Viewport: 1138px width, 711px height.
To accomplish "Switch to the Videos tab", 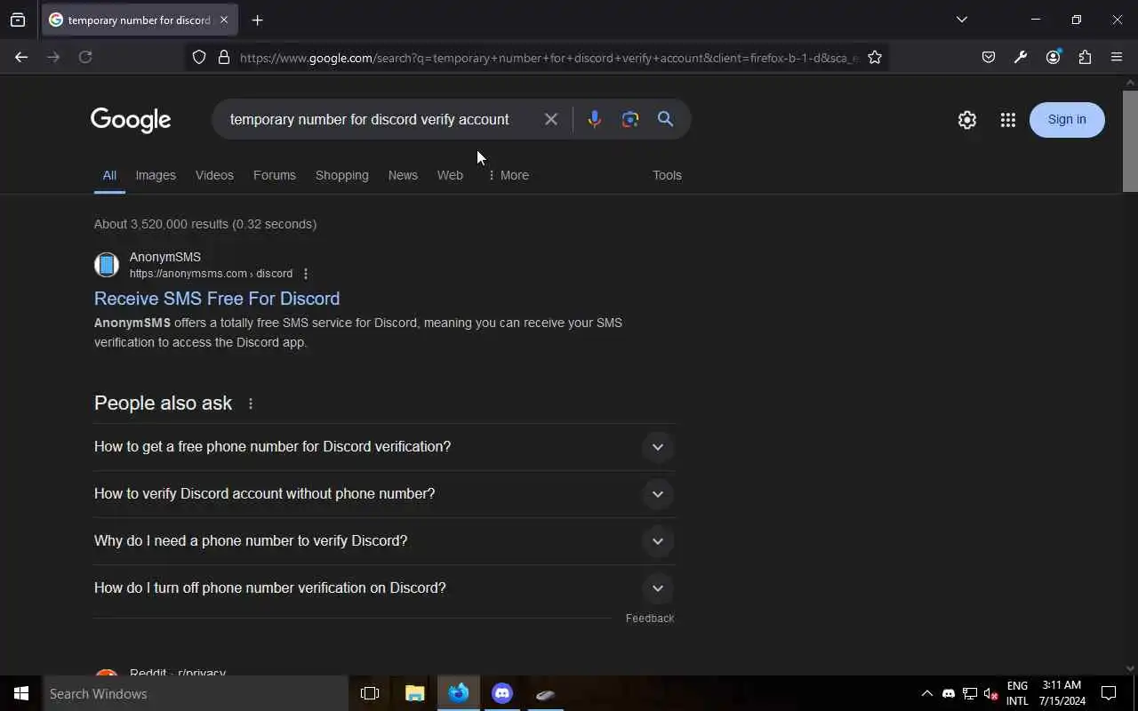I will click(x=214, y=175).
